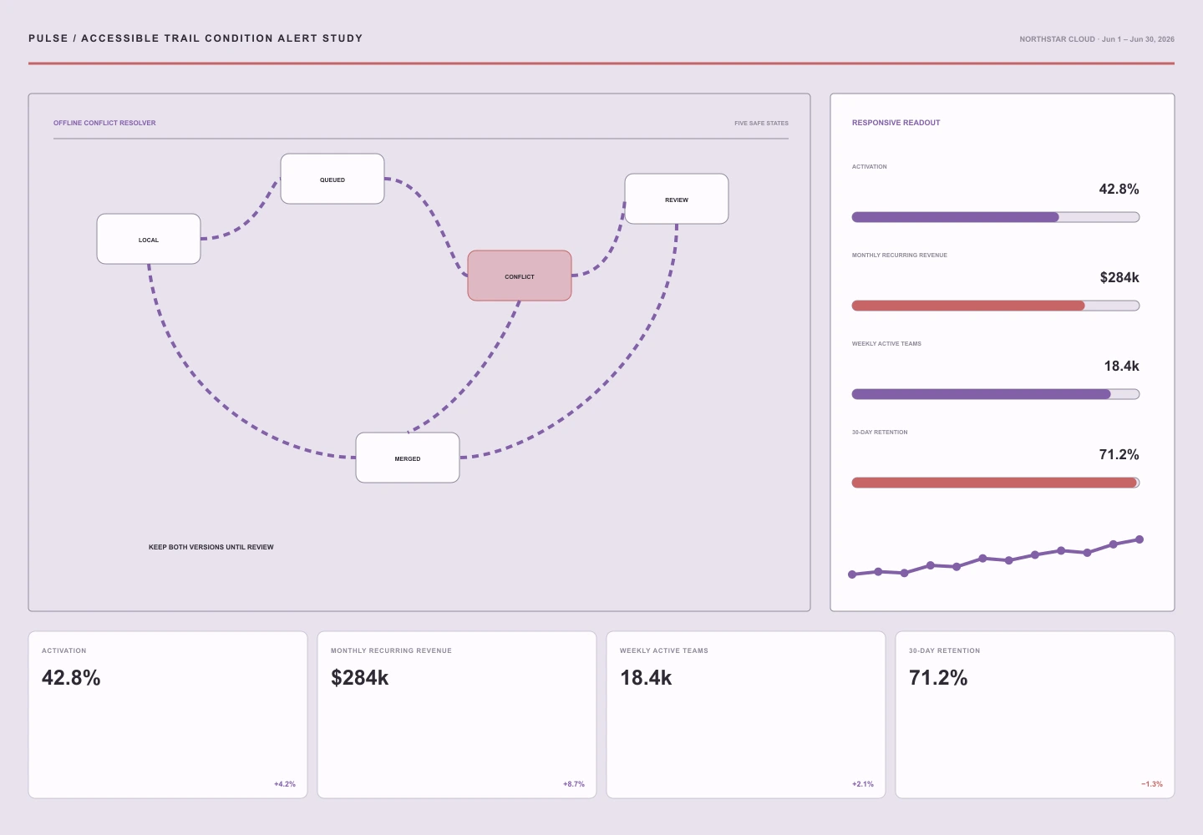Click the 'RESPONSIVE READOUT' panel heading
The width and height of the screenshot is (1203, 835).
(x=896, y=123)
